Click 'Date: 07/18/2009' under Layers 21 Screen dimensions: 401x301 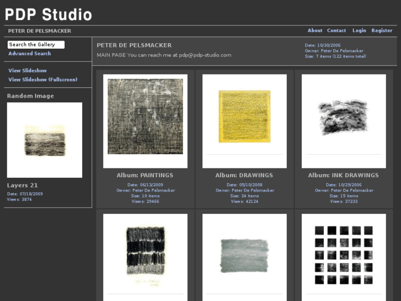coord(25,194)
